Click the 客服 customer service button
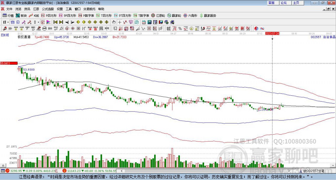This screenshot has height=180, width=336. pyautogui.click(x=271, y=3)
